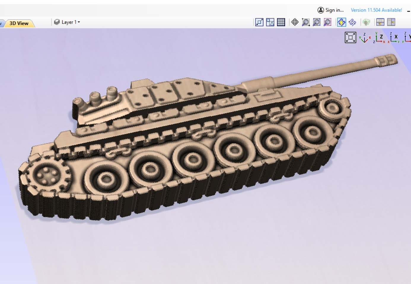Toggle the drawing grid visibility
This screenshot has height=284, width=411.
click(281, 22)
